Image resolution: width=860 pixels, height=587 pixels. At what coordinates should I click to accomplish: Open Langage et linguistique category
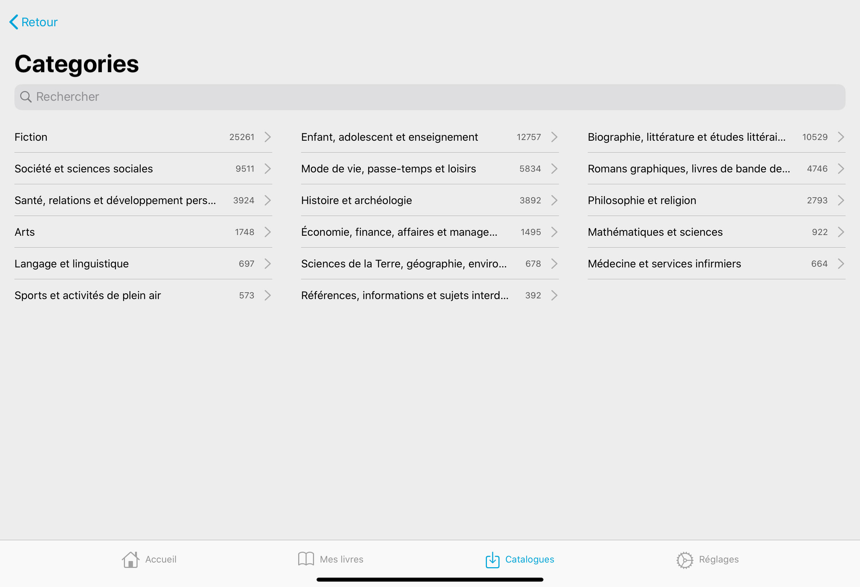click(x=72, y=264)
